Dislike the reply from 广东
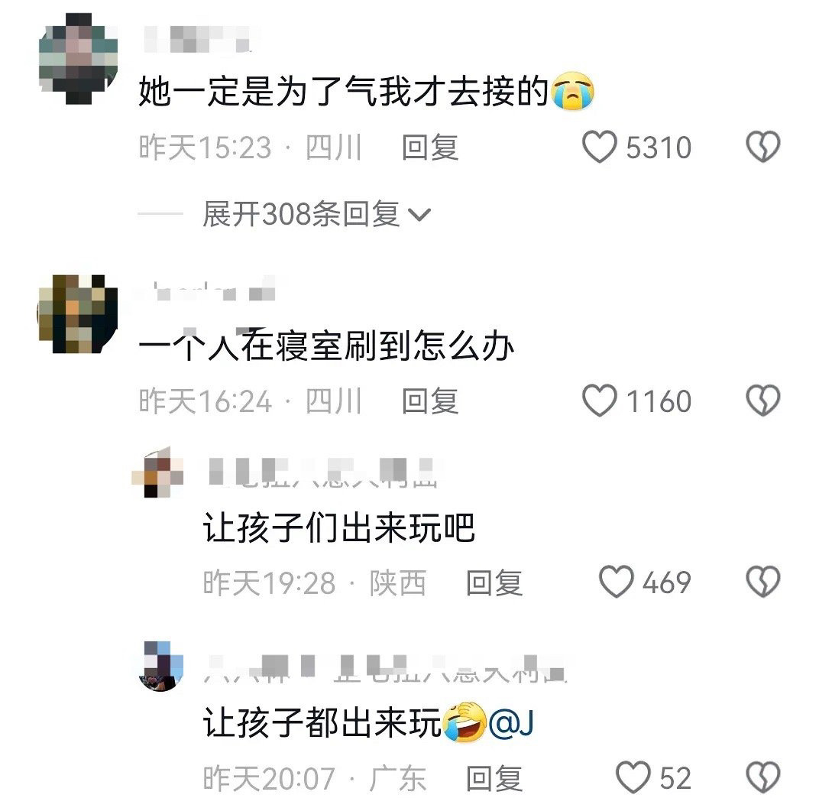Screen dimensions: 819x798 (762, 777)
